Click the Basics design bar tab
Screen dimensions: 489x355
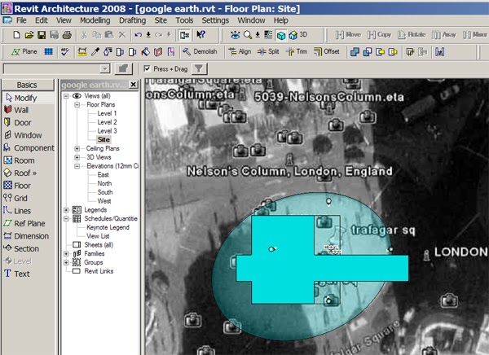(x=27, y=85)
